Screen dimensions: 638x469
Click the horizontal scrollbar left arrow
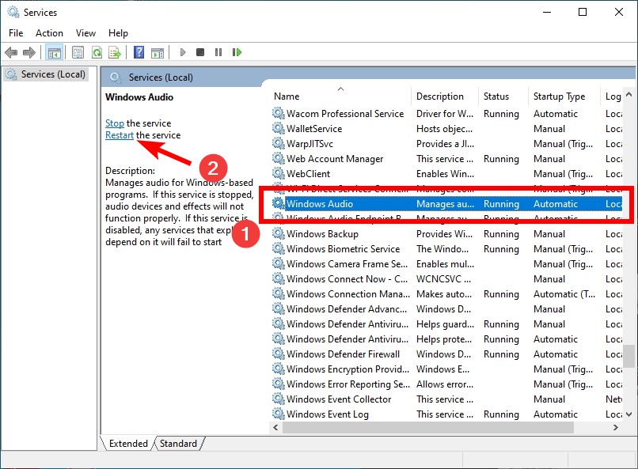click(276, 427)
